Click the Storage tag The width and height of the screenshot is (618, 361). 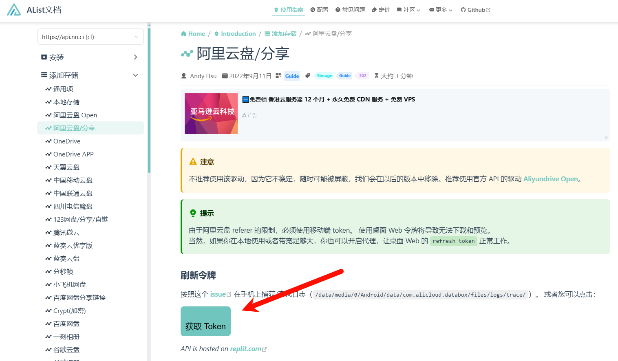coord(324,76)
